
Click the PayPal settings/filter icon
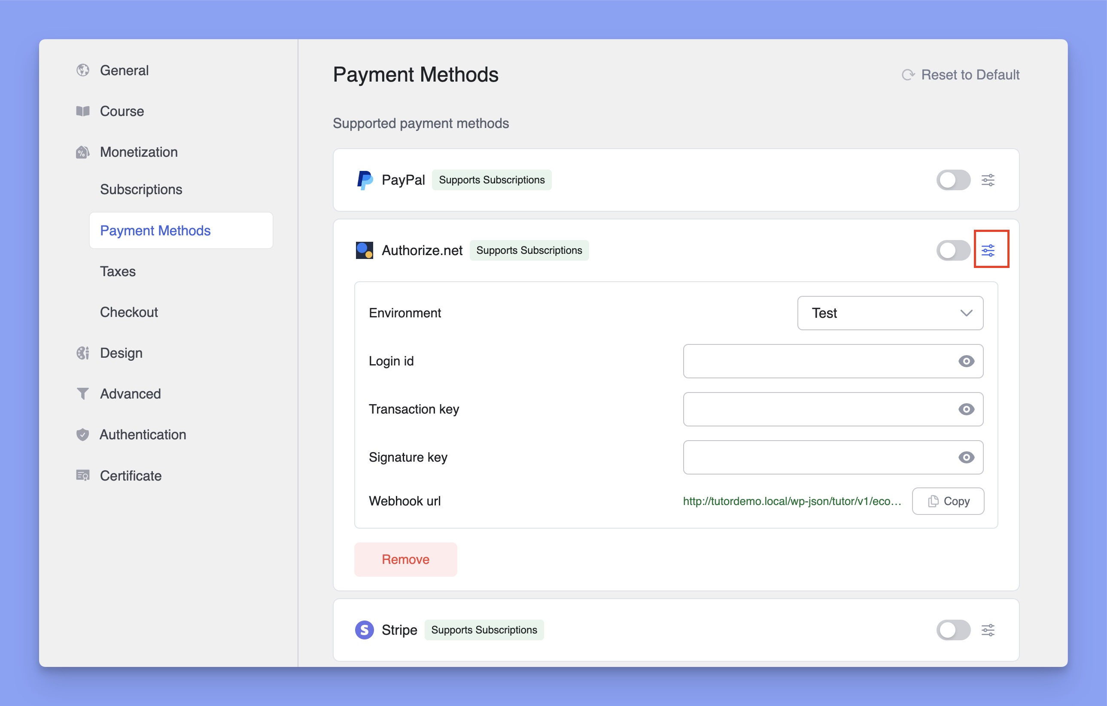[988, 180]
